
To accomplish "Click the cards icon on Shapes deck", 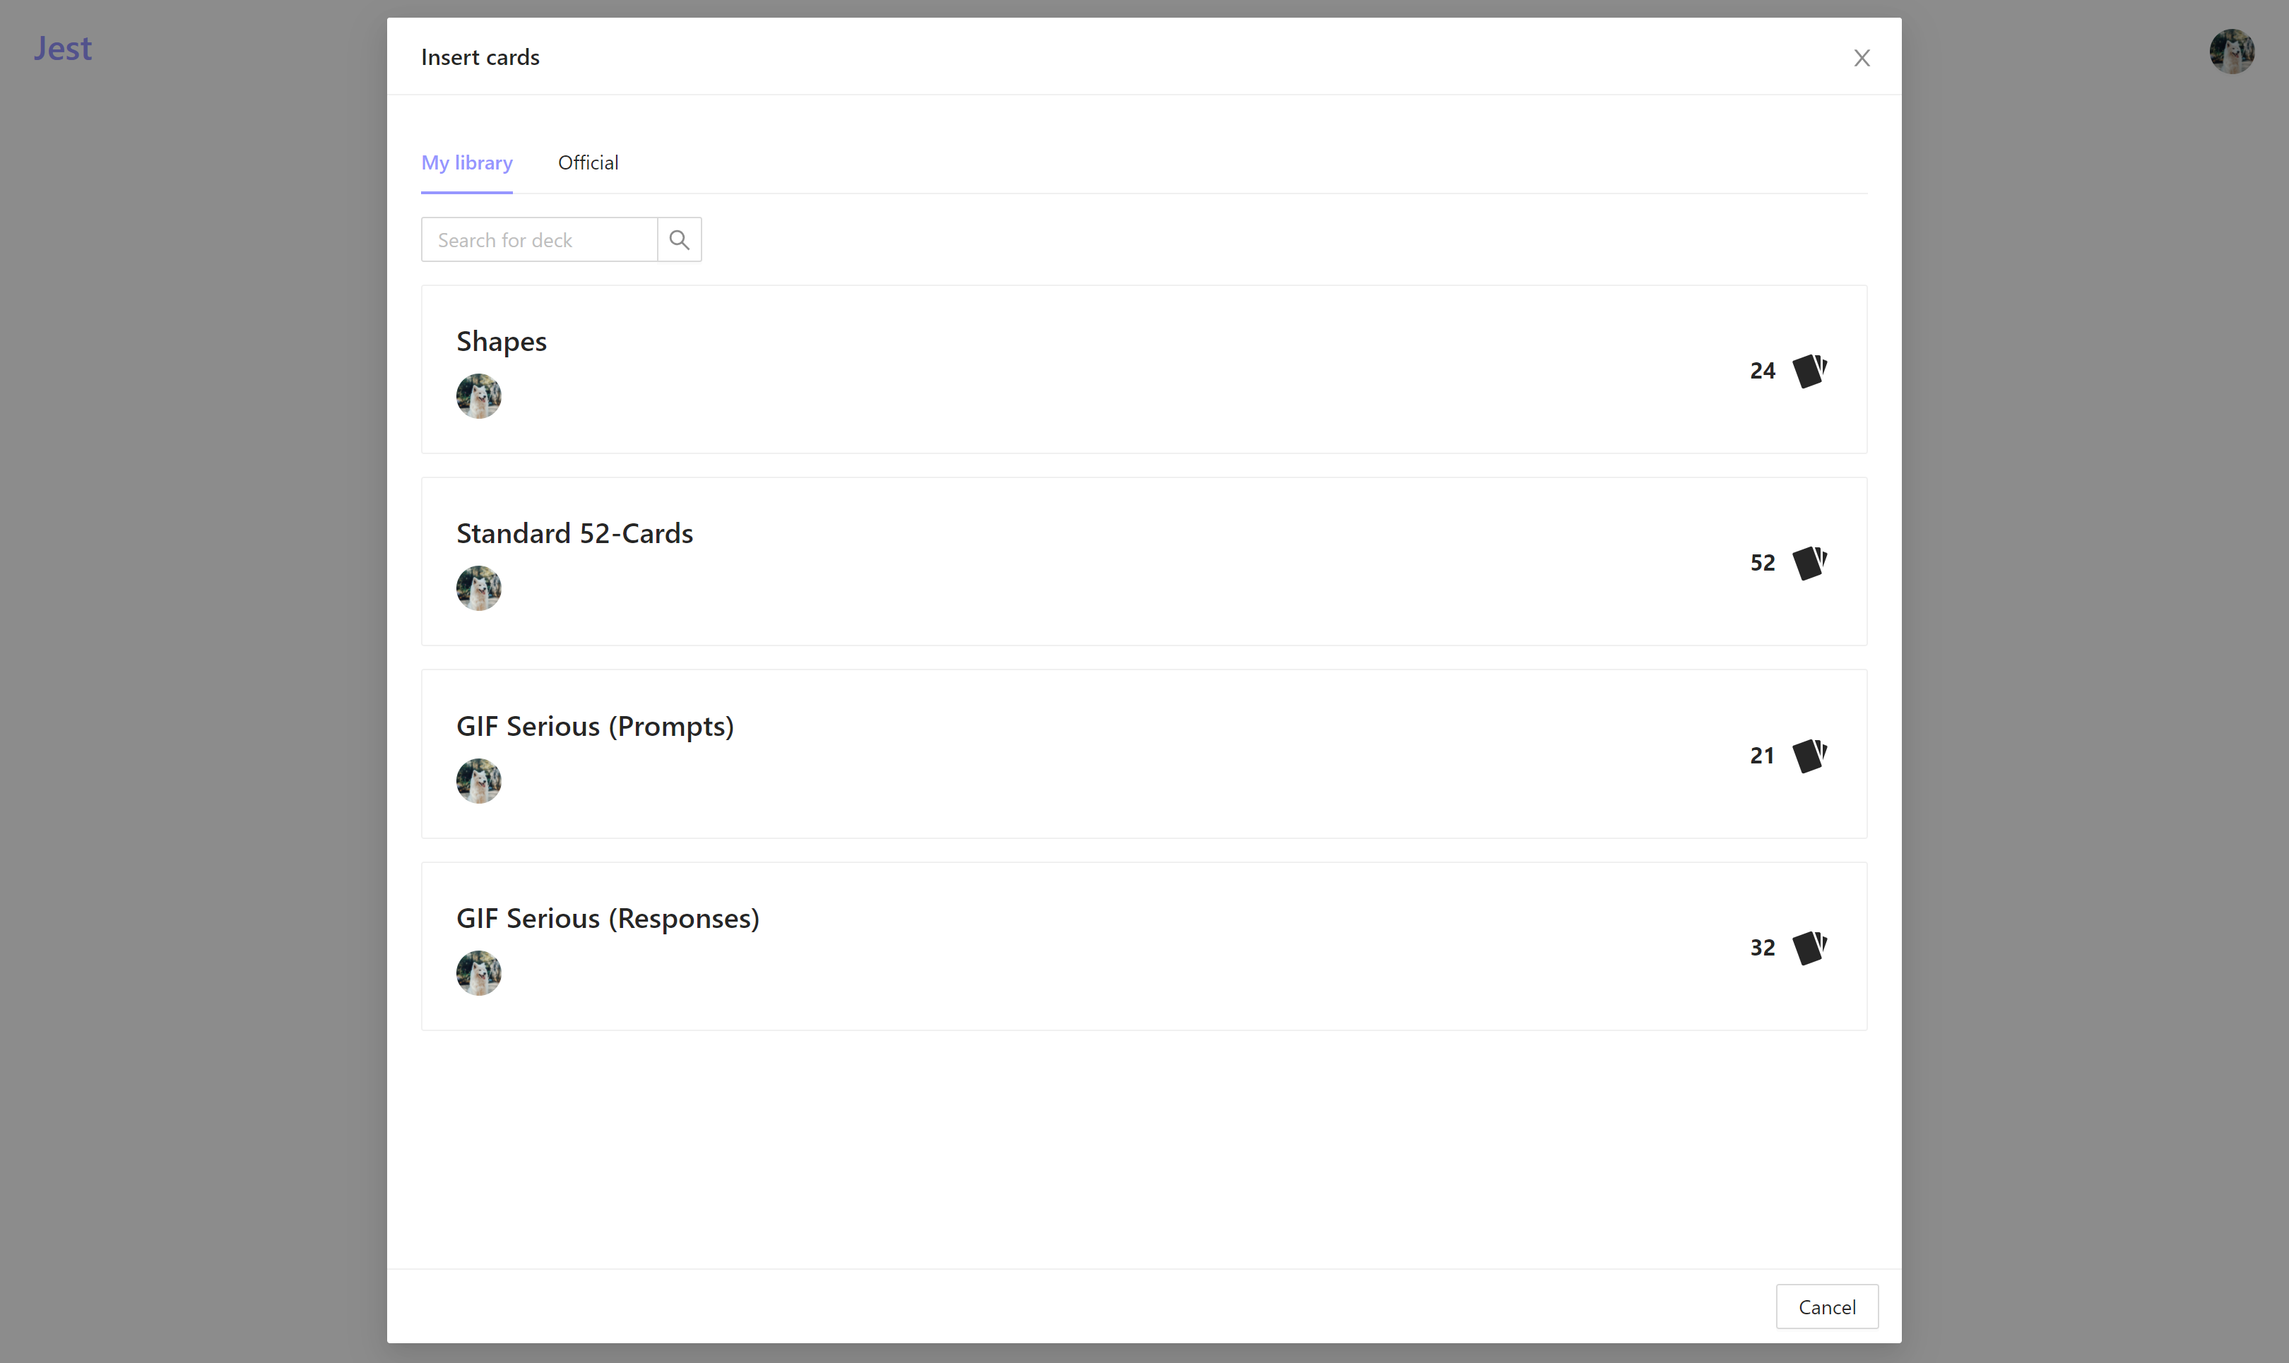I will coord(1809,370).
